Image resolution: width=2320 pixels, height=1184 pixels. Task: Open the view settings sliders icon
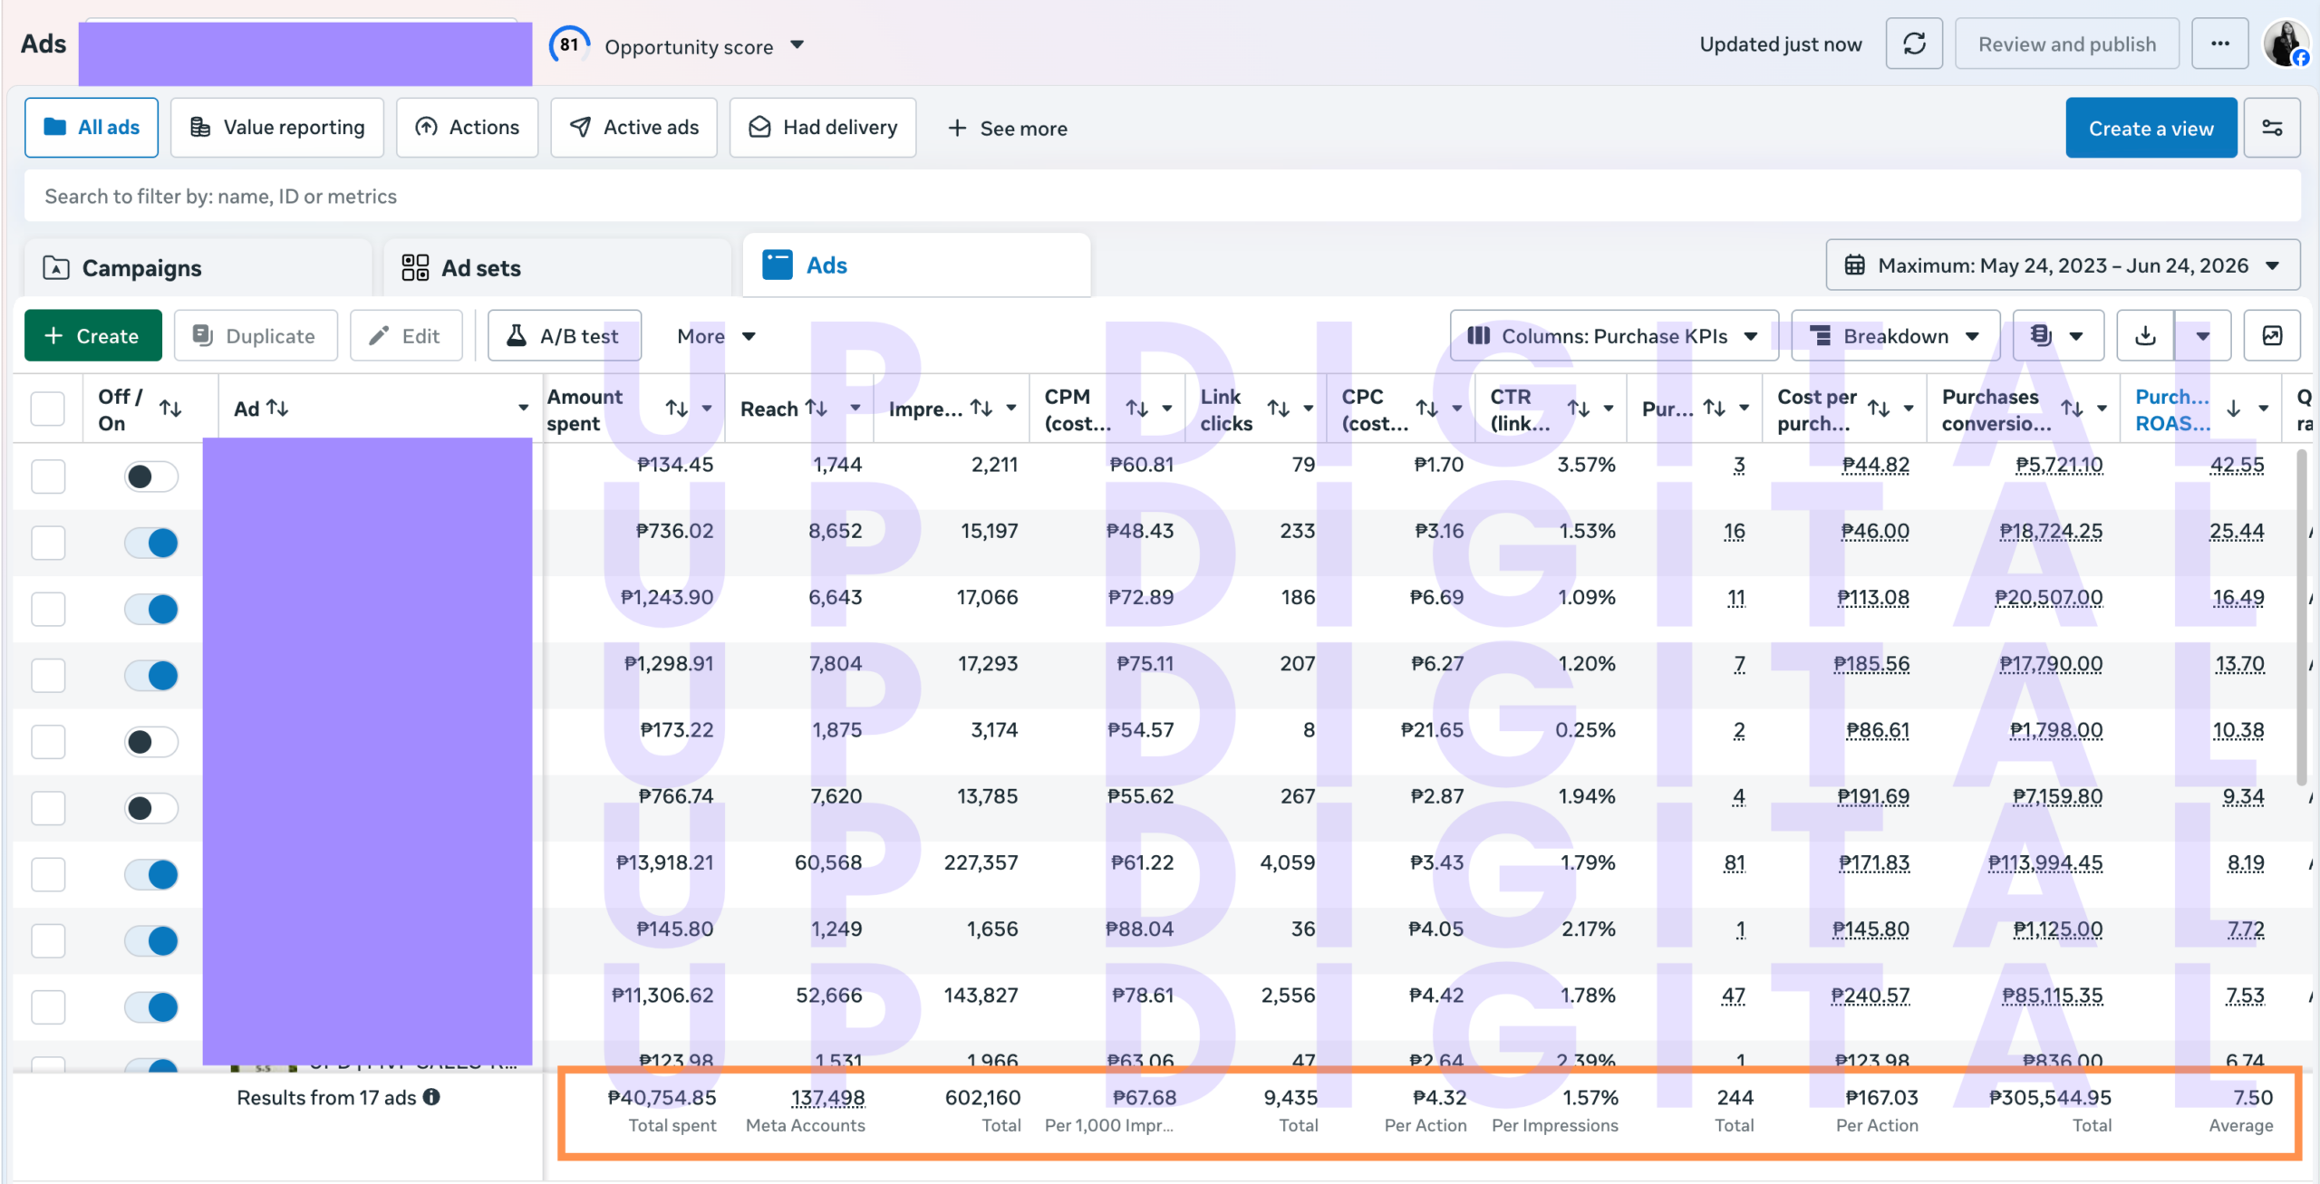point(2272,128)
